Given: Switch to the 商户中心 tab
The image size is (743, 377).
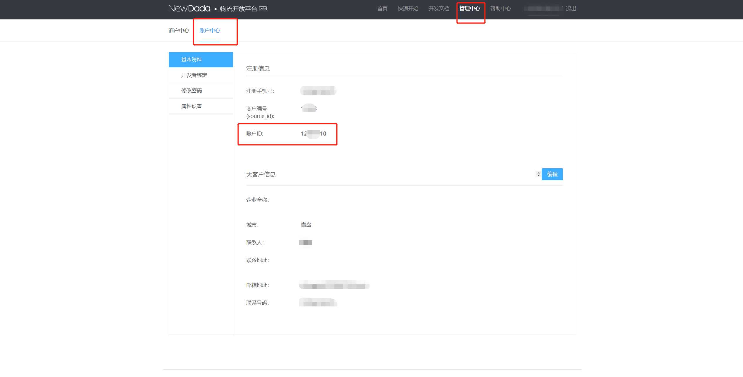Looking at the screenshot, I should [x=179, y=31].
